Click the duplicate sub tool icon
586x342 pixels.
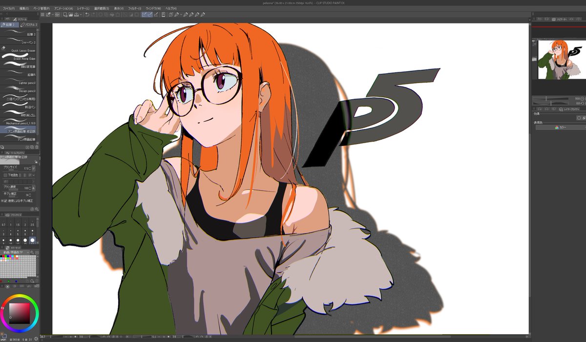click(x=32, y=147)
